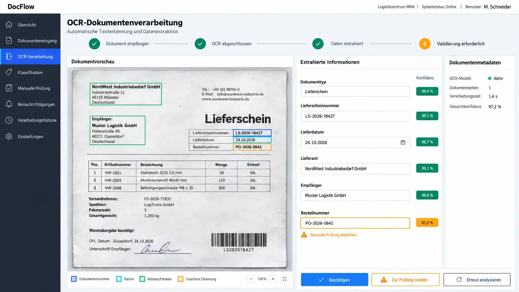Click the Dokument empfangen checkmark step
Image resolution: width=519 pixels, height=292 pixels.
(94, 44)
